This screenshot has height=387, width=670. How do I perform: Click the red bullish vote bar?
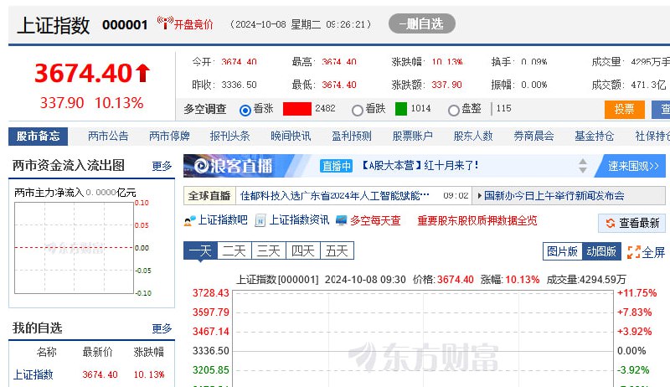point(297,109)
